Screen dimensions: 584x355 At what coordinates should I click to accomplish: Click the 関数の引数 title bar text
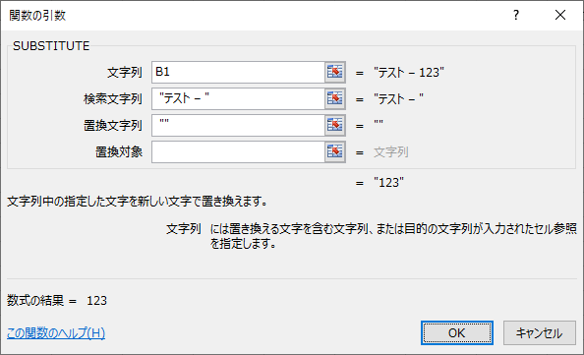37,16
